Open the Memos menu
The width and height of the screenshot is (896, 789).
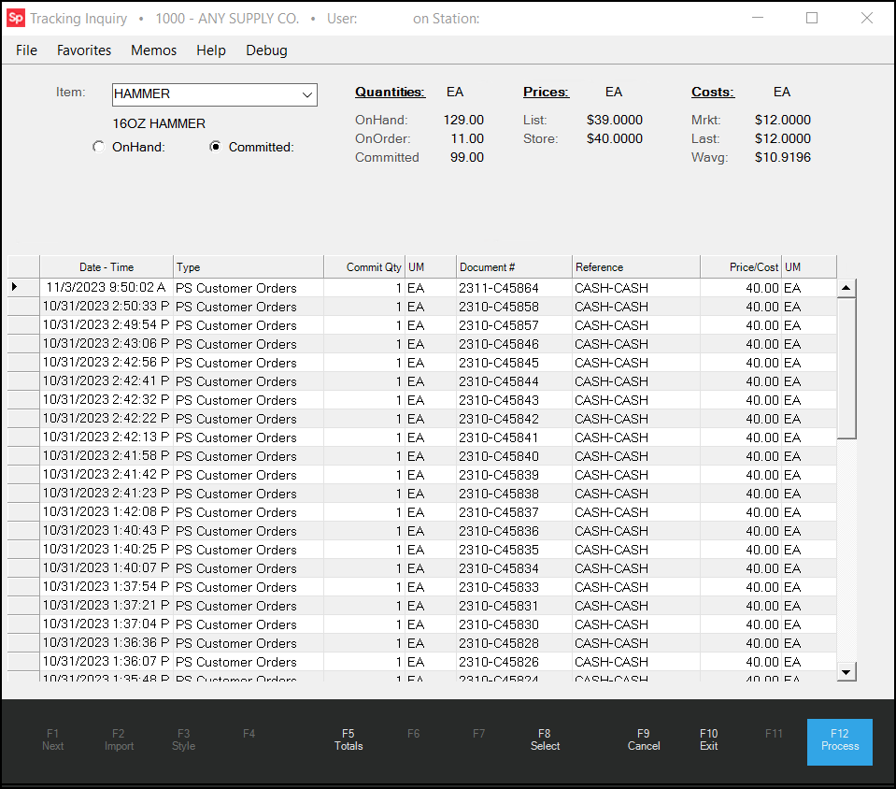point(153,50)
